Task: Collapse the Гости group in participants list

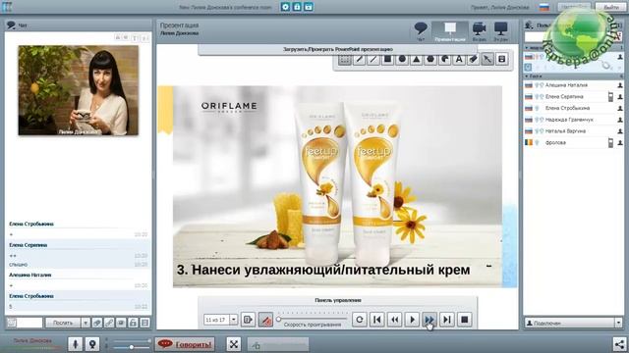Action: tap(527, 76)
